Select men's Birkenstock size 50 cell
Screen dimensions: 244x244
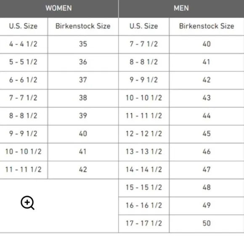pos(207,224)
